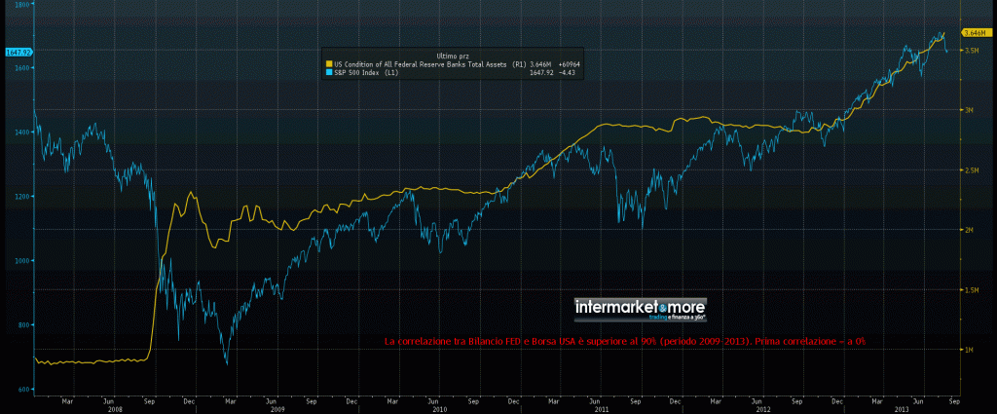Click the 3M label on right axis
997x414 pixels.
coord(968,110)
